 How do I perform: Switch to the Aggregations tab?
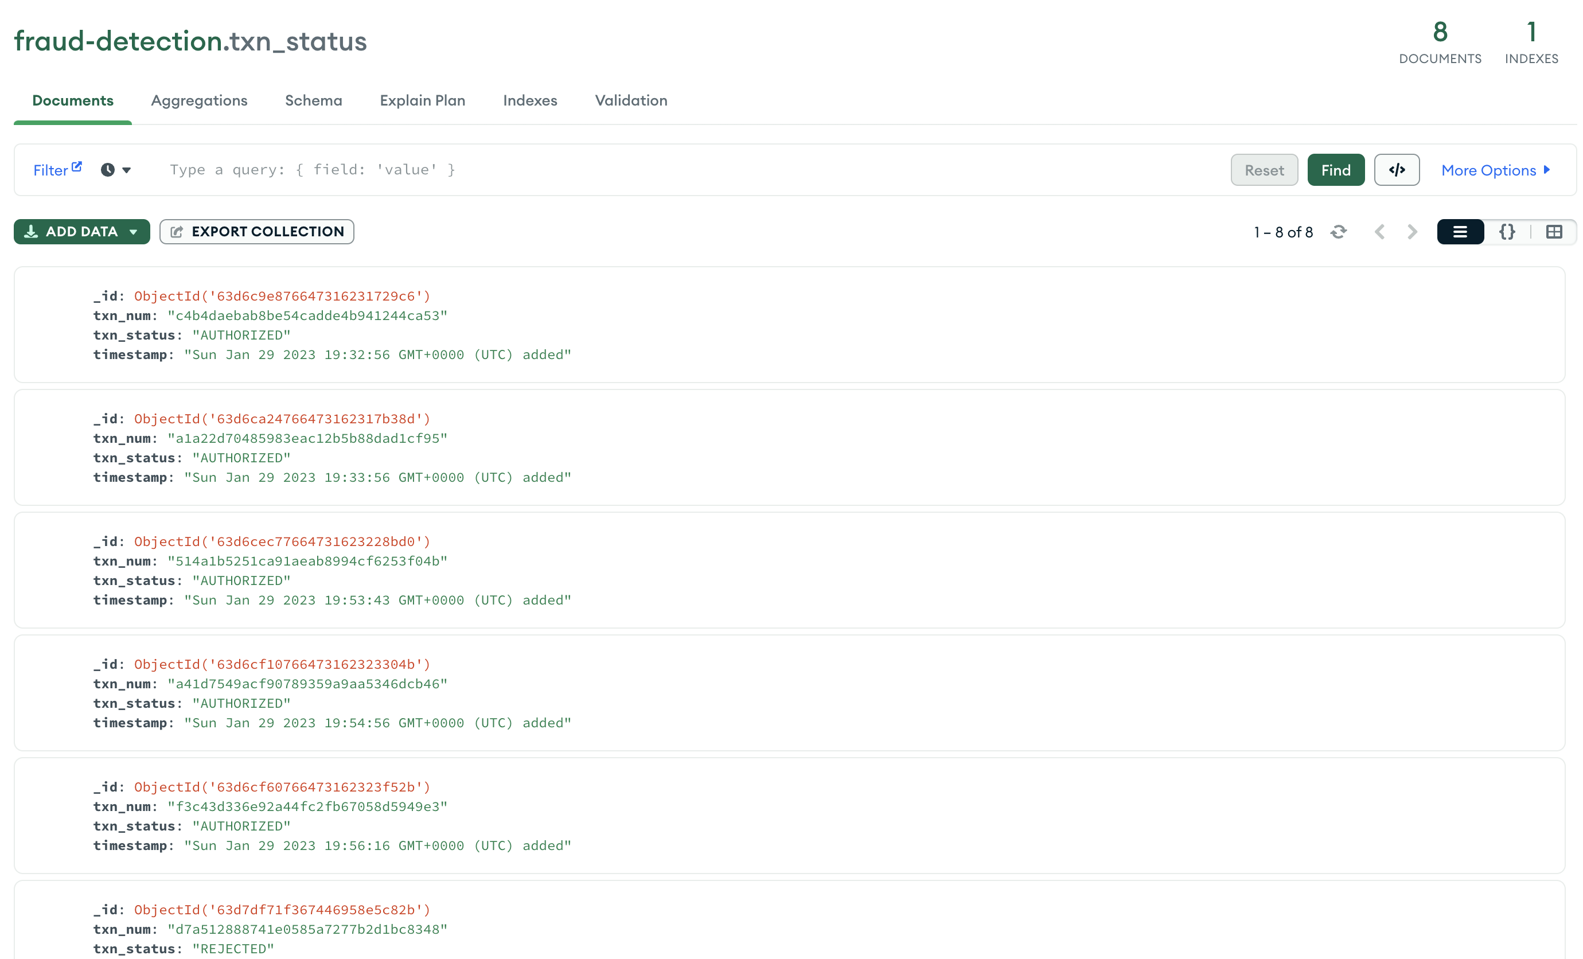click(x=199, y=101)
